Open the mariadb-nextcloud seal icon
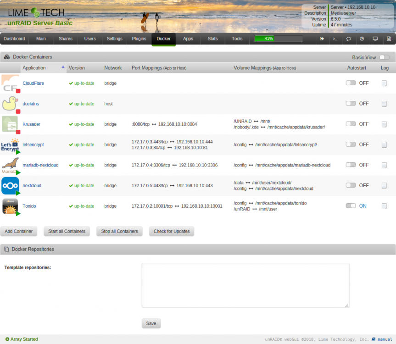The height and width of the screenshot is (344, 396). click(x=10, y=165)
